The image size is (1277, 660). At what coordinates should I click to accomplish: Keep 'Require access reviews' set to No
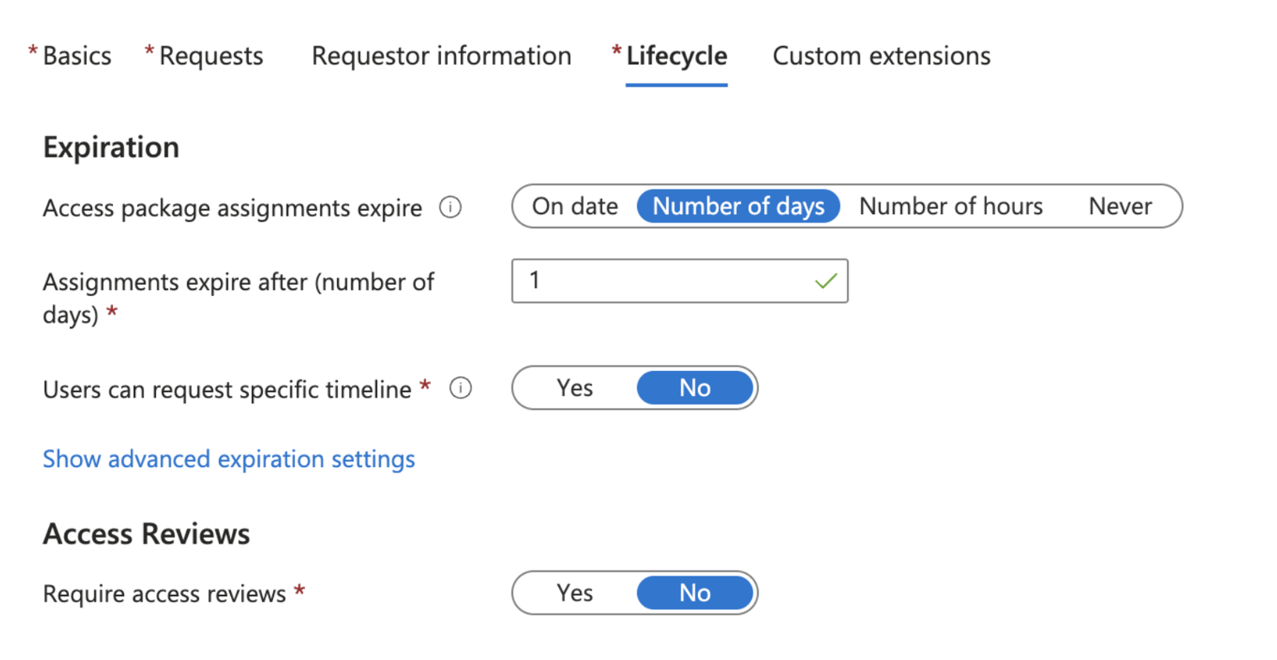695,593
